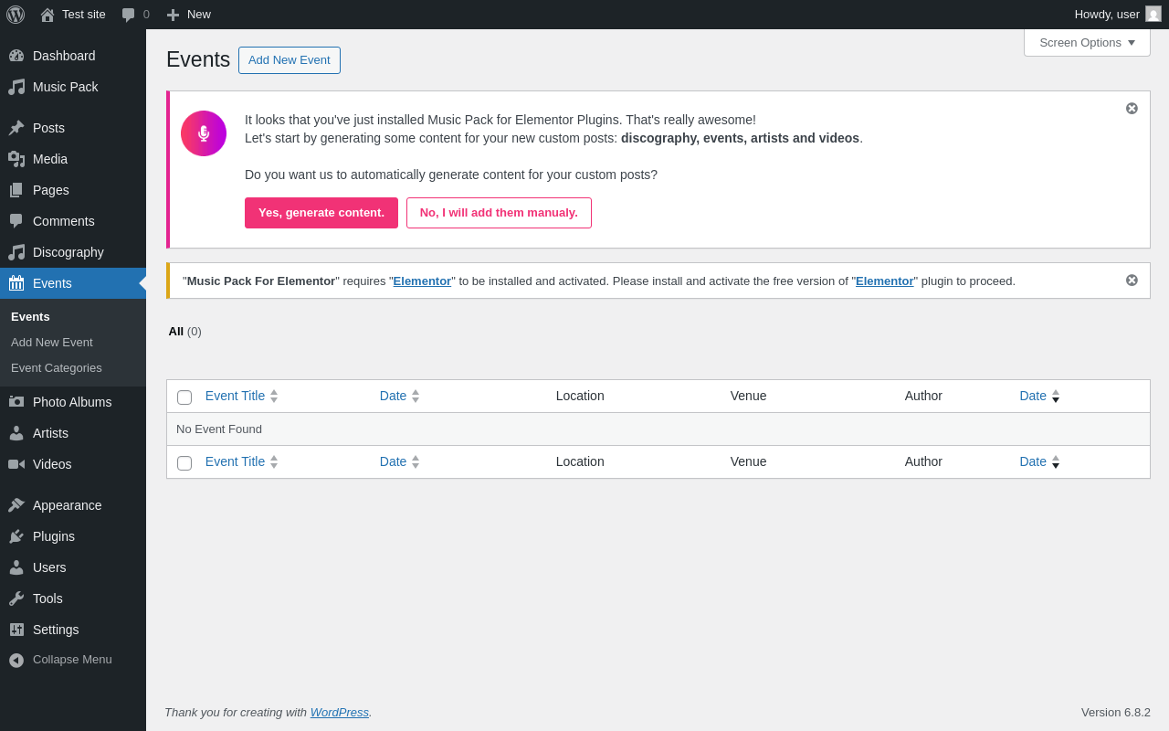Click the plus icon beside New

click(173, 15)
